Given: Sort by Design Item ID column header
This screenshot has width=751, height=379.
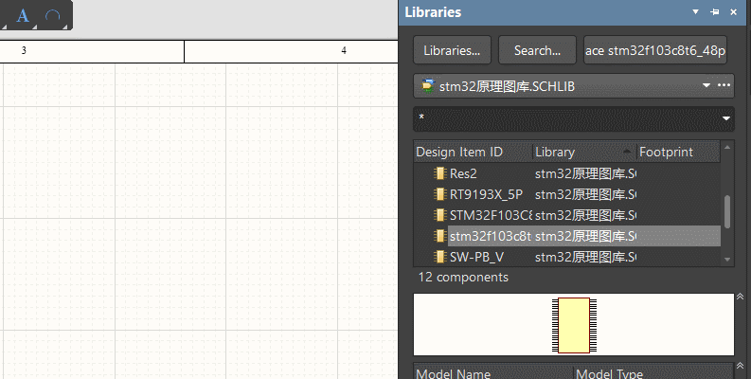Looking at the screenshot, I should pos(474,152).
